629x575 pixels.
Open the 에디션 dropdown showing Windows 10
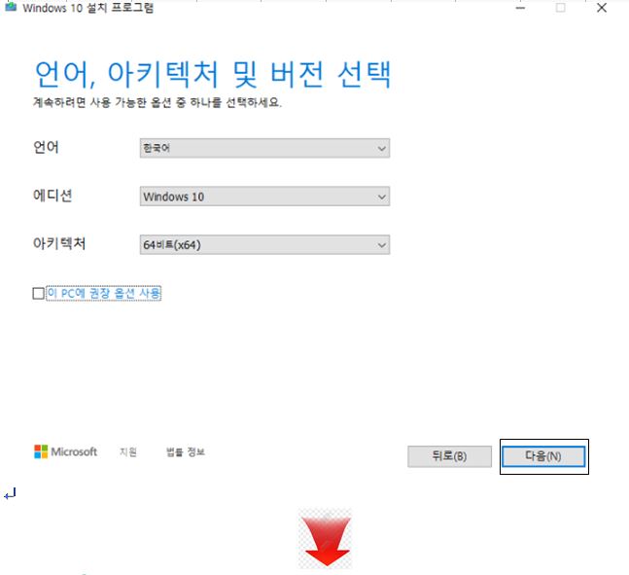[264, 197]
